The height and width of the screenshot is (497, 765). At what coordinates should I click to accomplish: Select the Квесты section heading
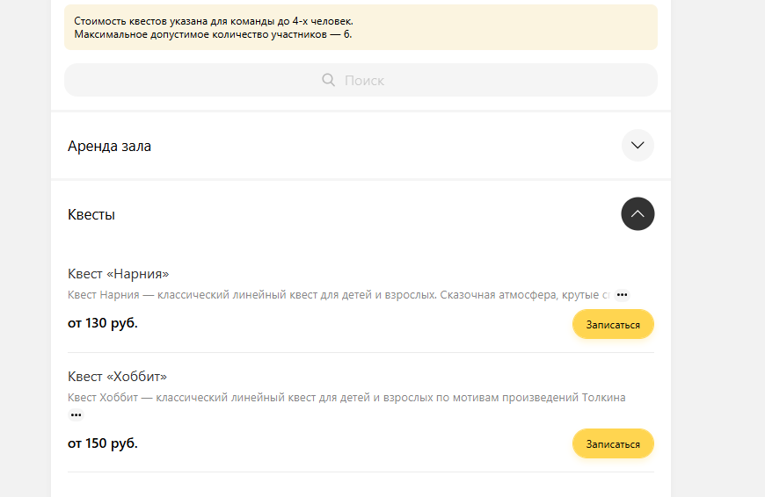pyautogui.click(x=91, y=214)
